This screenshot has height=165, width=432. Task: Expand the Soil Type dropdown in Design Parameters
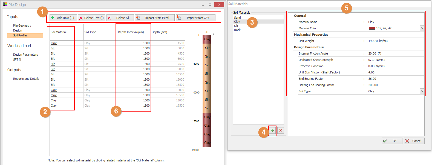tap(422, 91)
